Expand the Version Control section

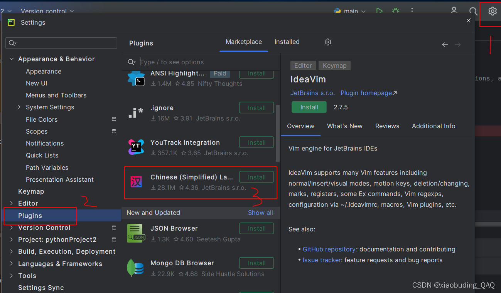12,228
